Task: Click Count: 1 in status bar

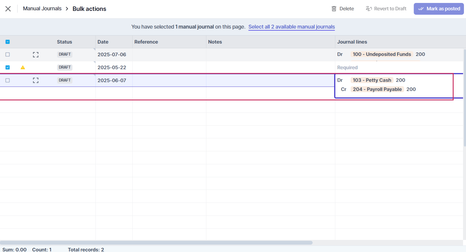Action: [42, 249]
